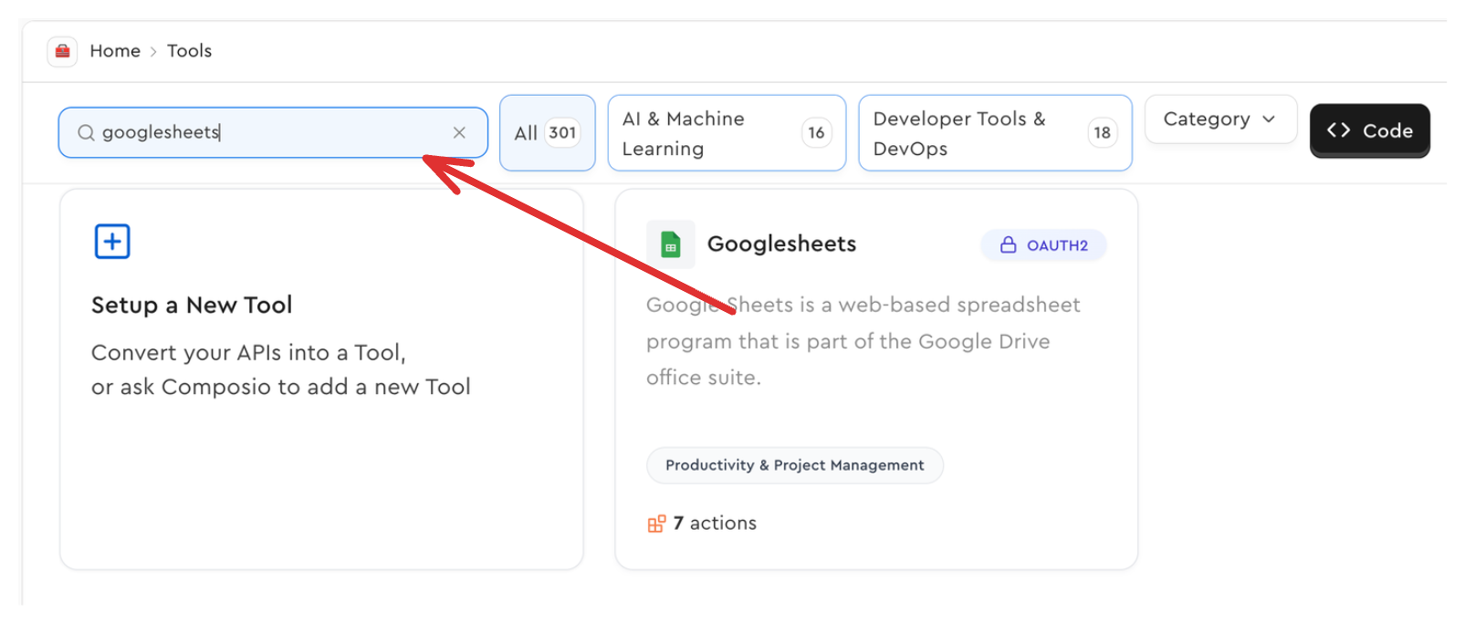Go to Home in the breadcrumb
This screenshot has height=623, width=1465.
115,51
